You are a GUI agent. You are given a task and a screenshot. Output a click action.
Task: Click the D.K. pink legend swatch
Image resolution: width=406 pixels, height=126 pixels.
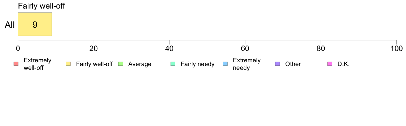click(329, 64)
